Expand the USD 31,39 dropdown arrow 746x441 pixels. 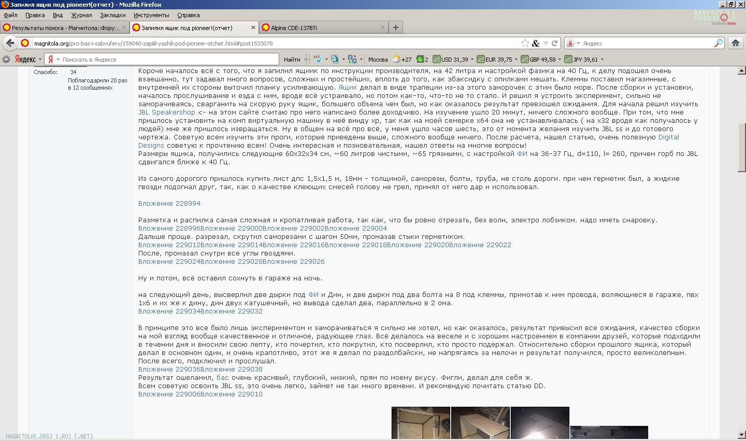coord(472,59)
